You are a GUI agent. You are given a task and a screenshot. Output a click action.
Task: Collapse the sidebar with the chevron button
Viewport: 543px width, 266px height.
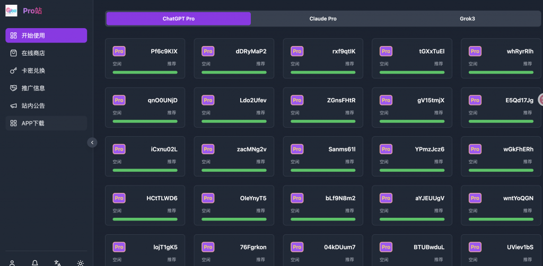pos(92,142)
